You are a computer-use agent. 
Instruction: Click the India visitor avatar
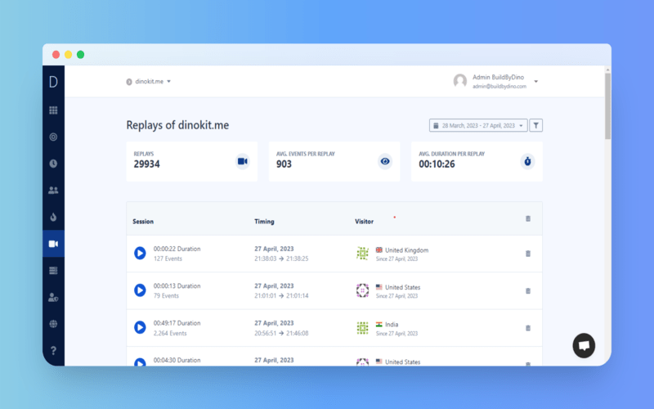(362, 328)
